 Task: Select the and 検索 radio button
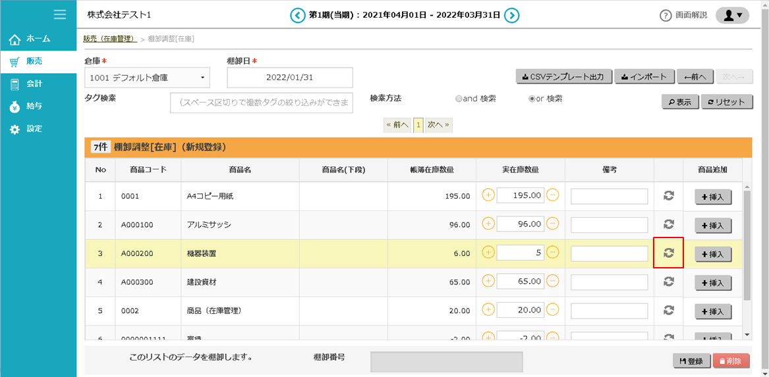[459, 99]
